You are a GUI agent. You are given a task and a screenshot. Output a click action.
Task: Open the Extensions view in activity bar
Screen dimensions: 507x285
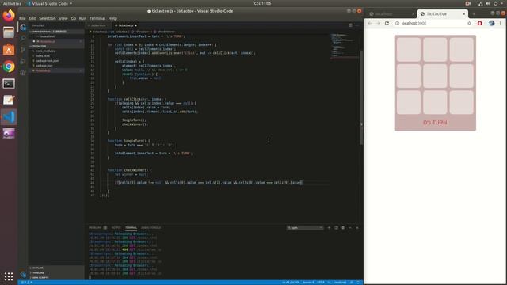point(23,73)
